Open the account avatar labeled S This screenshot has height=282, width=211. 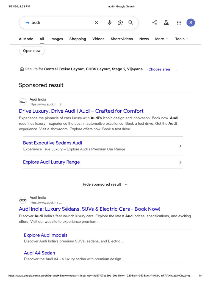(x=191, y=23)
